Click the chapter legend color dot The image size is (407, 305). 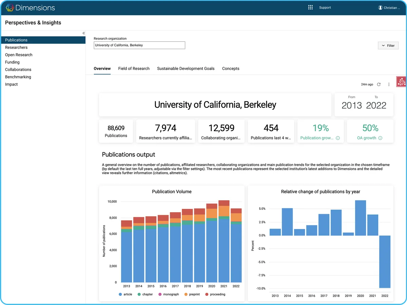click(x=139, y=294)
